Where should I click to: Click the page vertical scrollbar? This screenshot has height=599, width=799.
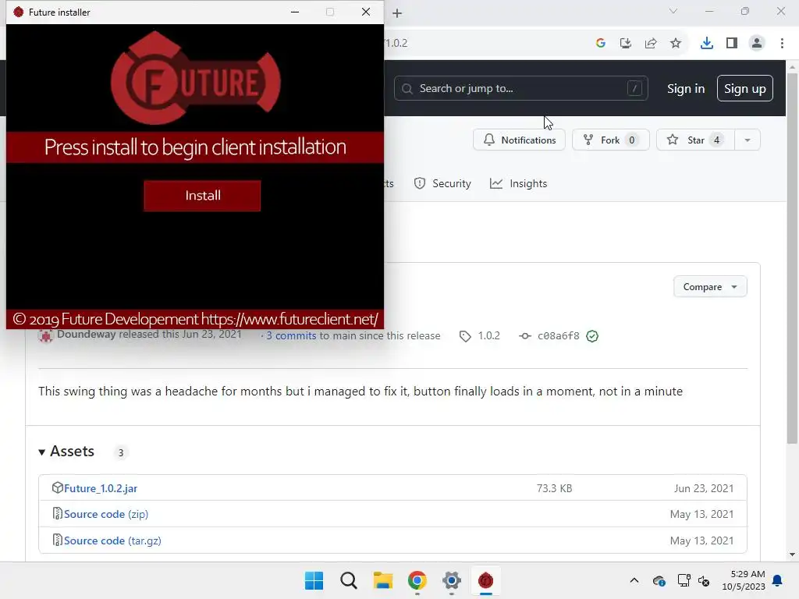pyautogui.click(x=793, y=258)
